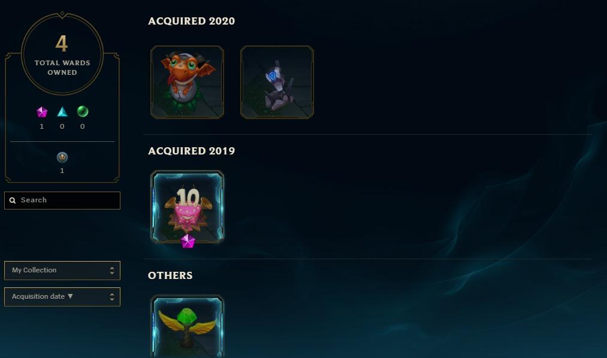Open the 10th anniversary cake ward
Viewport: 607px width, 358px height.
[x=188, y=207]
